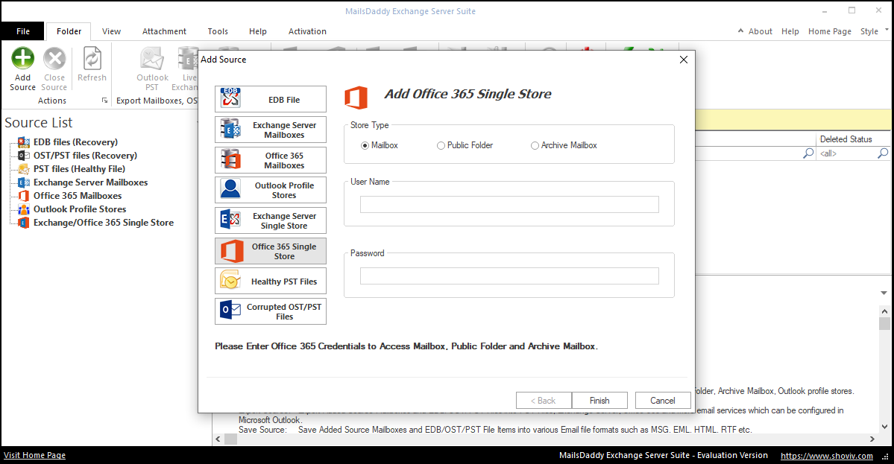Expand the Actions group dialog launcher
The width and height of the screenshot is (894, 464).
pyautogui.click(x=104, y=101)
